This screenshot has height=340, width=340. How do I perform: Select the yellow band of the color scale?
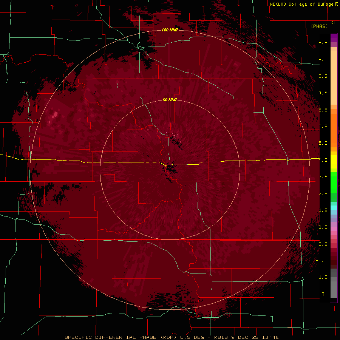(334, 162)
